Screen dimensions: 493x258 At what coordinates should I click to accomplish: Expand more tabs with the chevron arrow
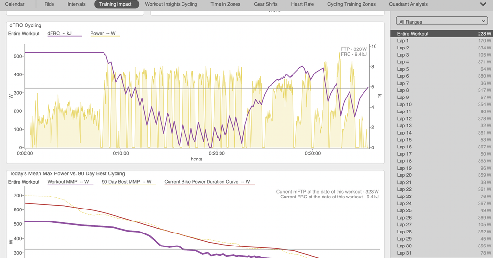[x=483, y=4]
